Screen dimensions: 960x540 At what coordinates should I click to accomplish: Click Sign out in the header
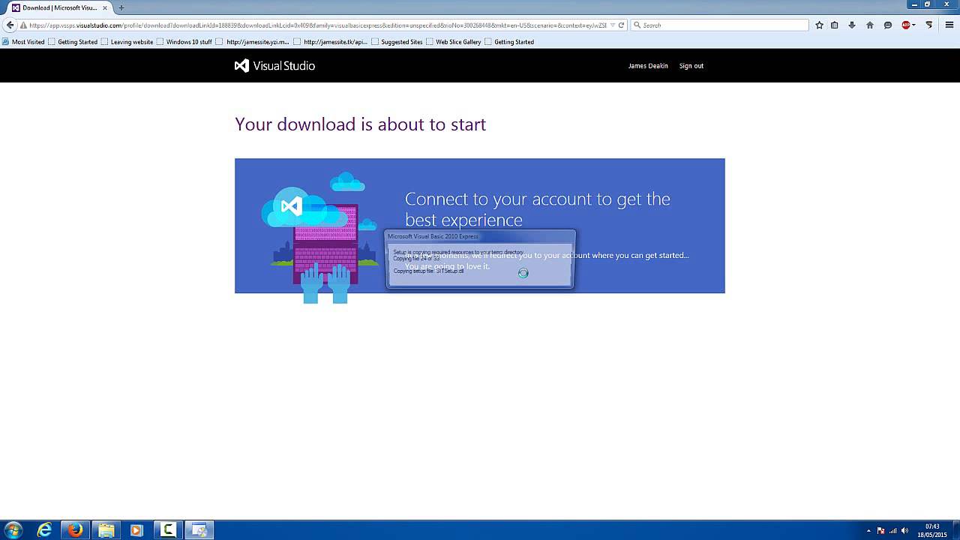pos(691,66)
